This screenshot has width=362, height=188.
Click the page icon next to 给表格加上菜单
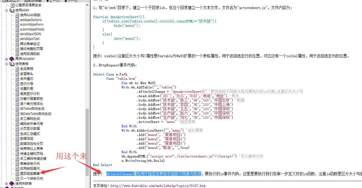tap(17, 149)
